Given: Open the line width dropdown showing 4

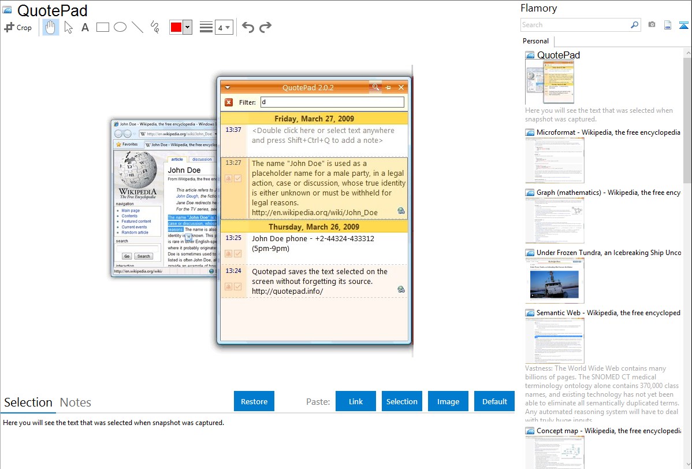Looking at the screenshot, I should point(224,27).
